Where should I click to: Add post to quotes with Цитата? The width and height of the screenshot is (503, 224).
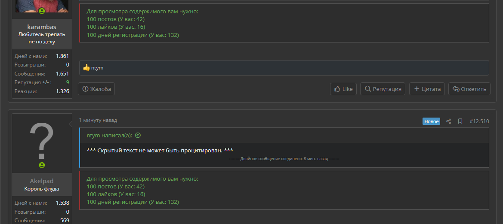(x=427, y=89)
